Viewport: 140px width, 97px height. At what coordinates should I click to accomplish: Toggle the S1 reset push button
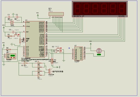pos(16,35)
